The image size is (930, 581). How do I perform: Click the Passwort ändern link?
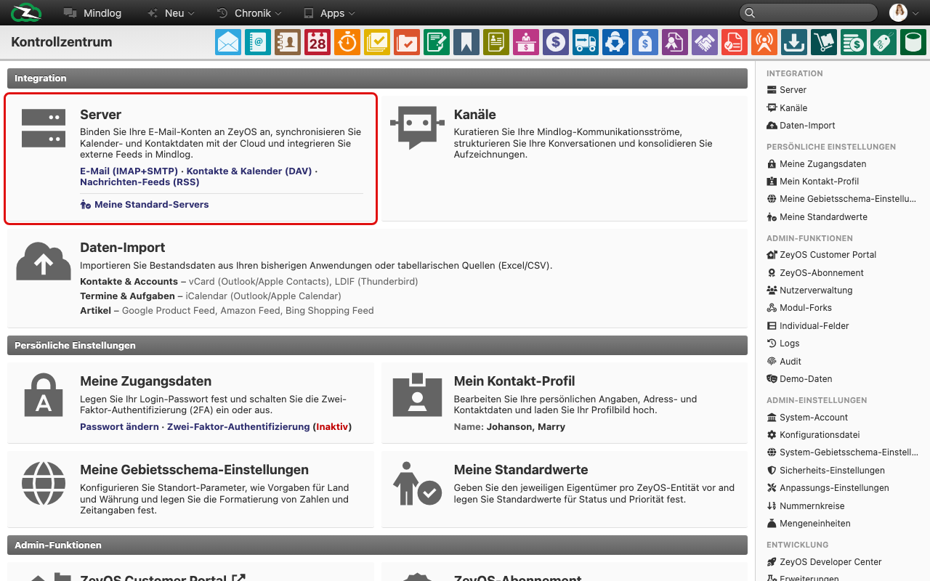click(119, 427)
